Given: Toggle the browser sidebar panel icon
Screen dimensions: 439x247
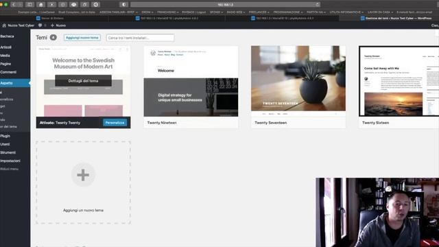Looking at the screenshot, I should pos(29,5).
